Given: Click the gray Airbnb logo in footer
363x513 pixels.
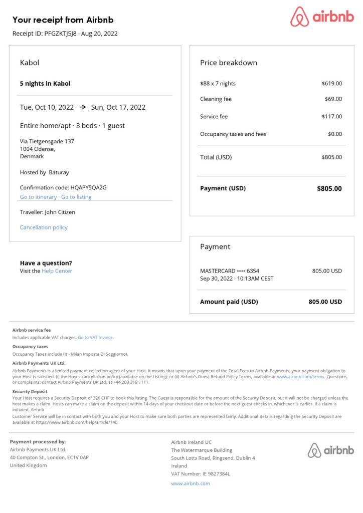Looking at the screenshot, I should pyautogui.click(x=330, y=450).
